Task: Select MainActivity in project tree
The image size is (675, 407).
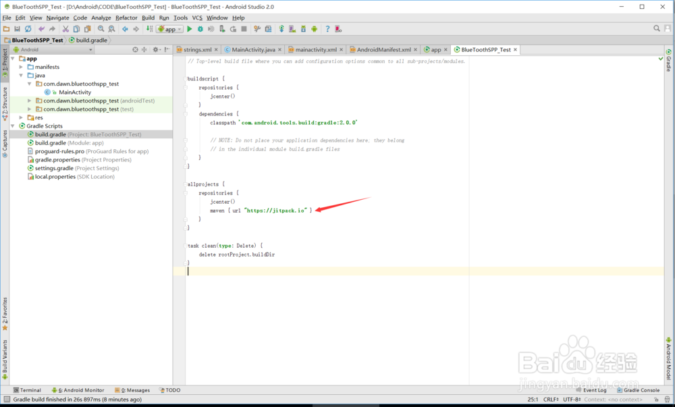Action: [x=75, y=92]
